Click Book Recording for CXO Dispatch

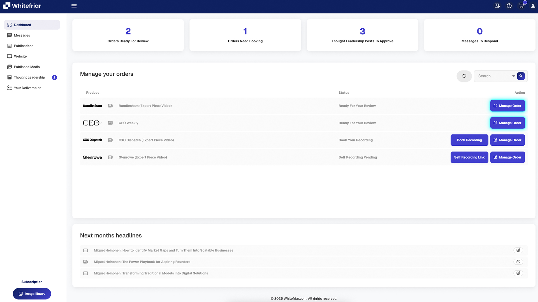point(469,140)
